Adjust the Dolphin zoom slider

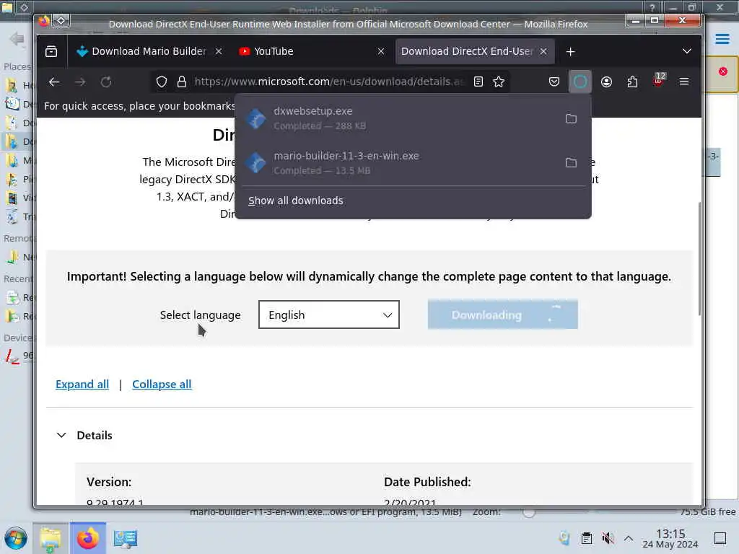click(529, 512)
